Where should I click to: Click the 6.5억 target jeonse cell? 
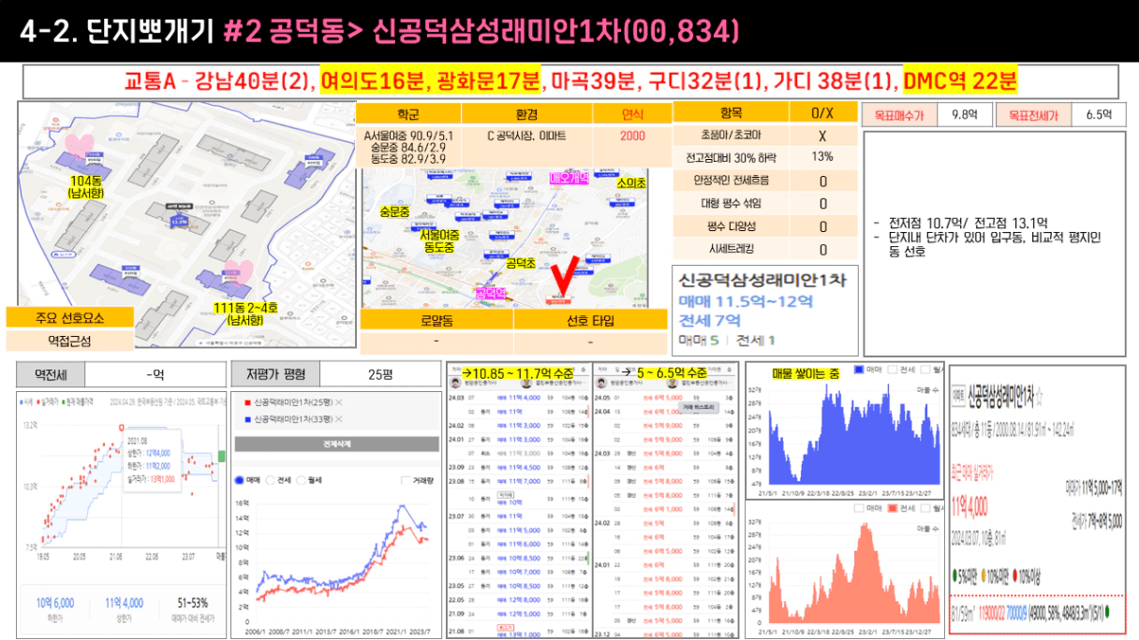tap(1099, 115)
